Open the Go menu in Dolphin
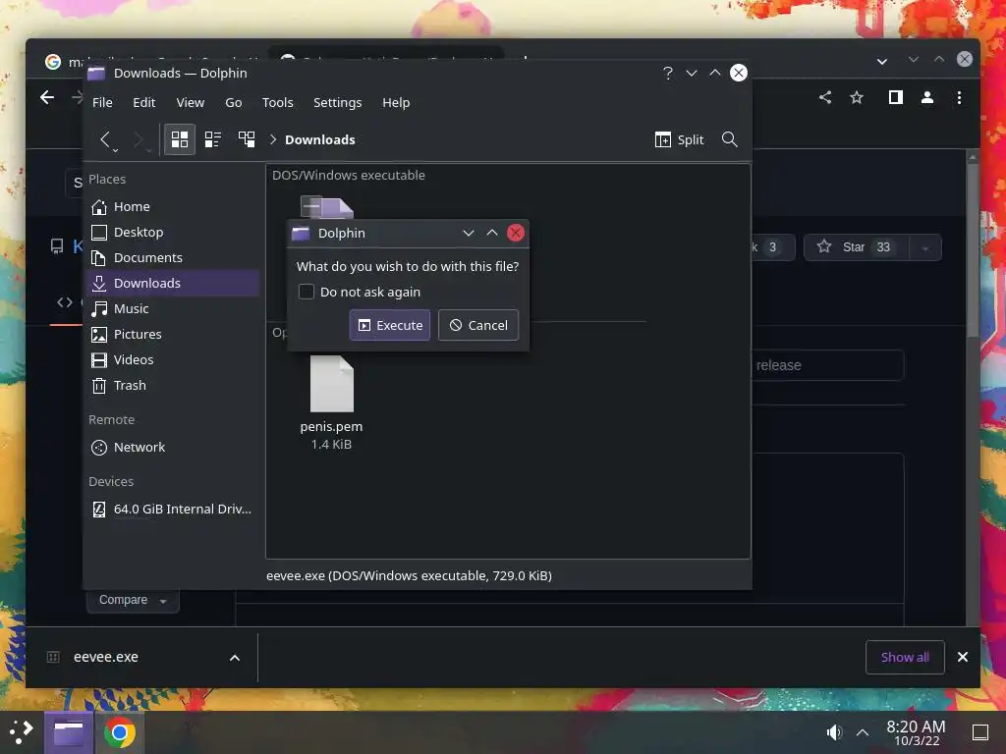 (234, 102)
